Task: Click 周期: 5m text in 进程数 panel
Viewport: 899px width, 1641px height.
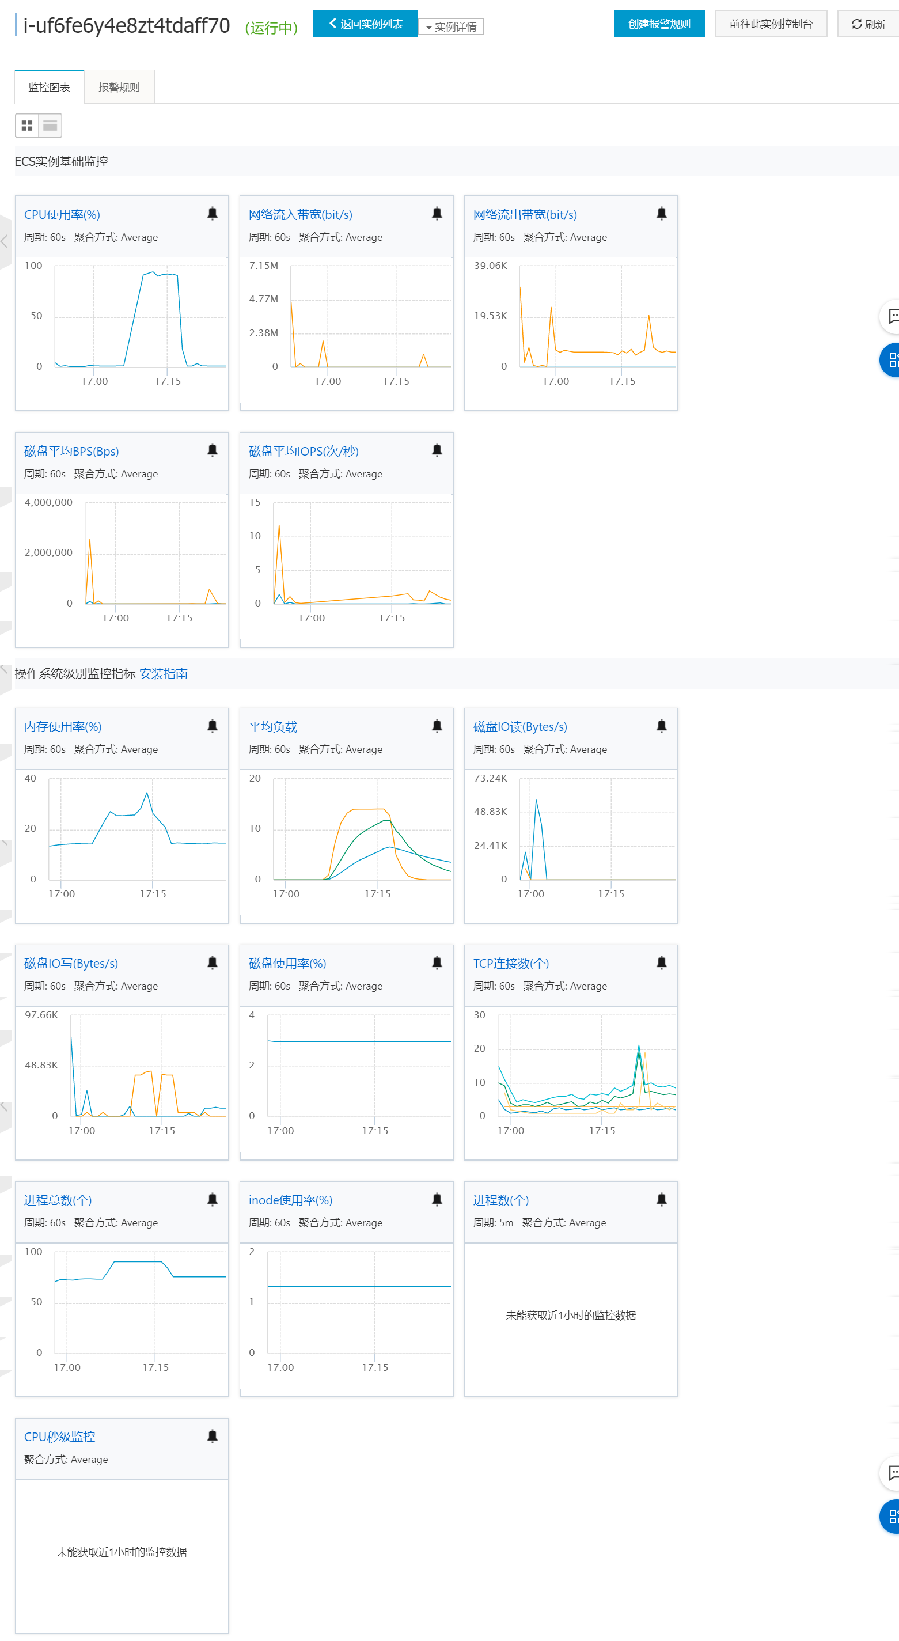Action: [493, 1222]
